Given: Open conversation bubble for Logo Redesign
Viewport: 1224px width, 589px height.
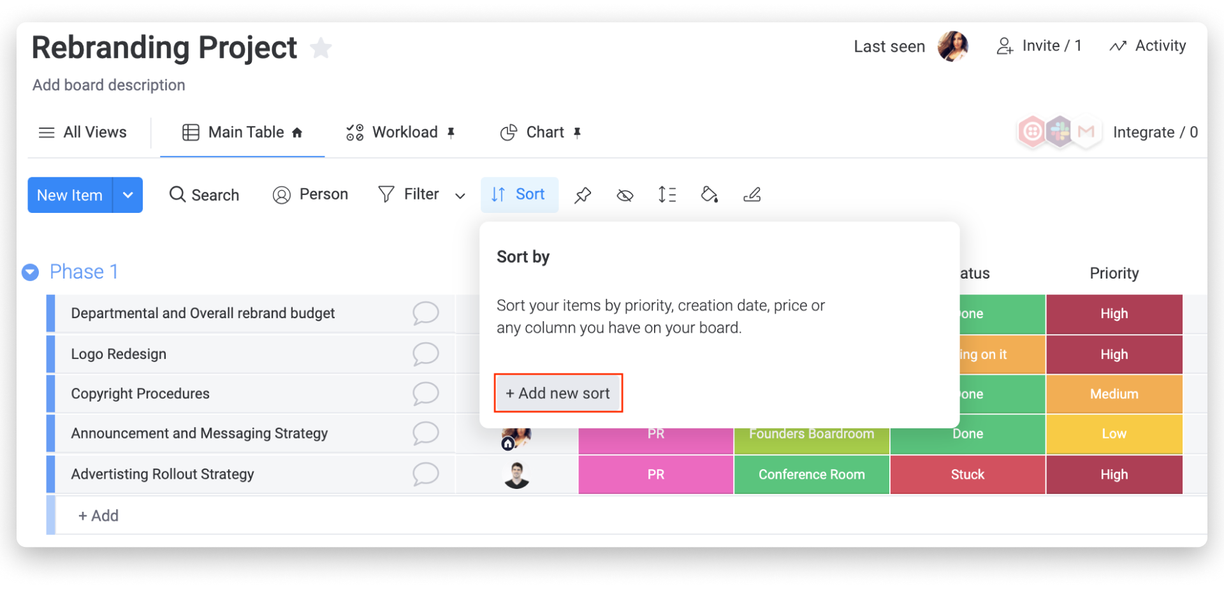Looking at the screenshot, I should 425,354.
